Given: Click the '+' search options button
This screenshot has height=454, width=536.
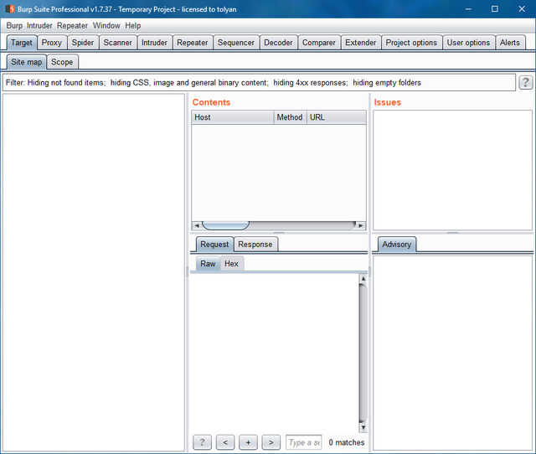Looking at the screenshot, I should pyautogui.click(x=248, y=441).
